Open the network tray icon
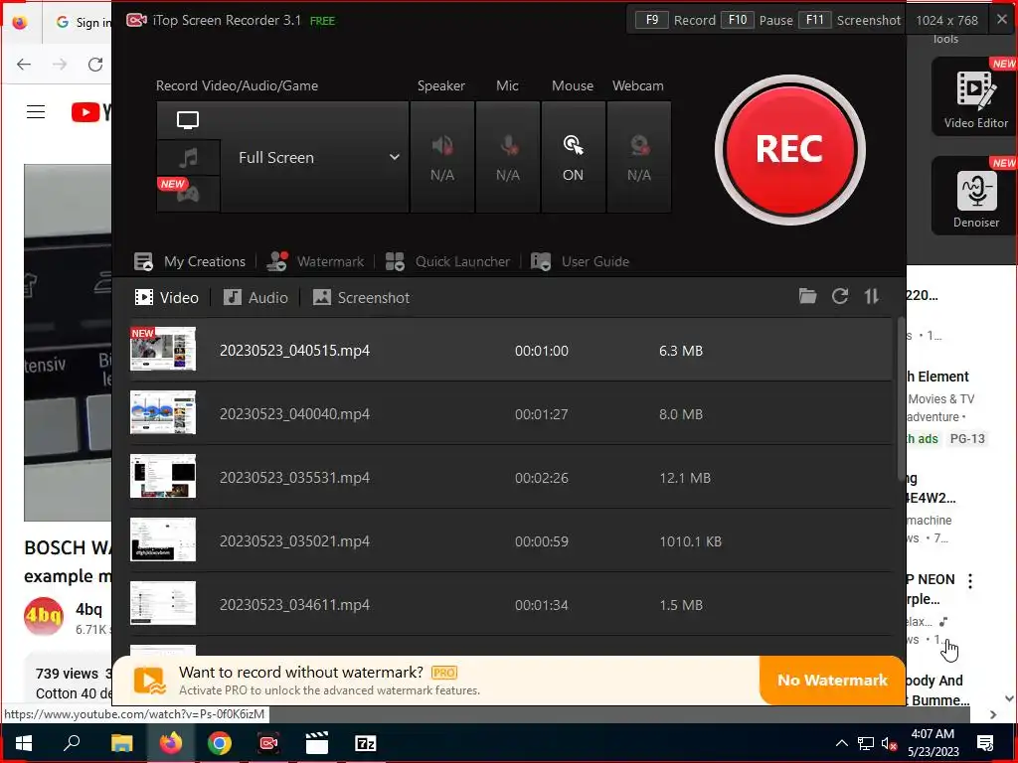The width and height of the screenshot is (1018, 763). coord(866,743)
